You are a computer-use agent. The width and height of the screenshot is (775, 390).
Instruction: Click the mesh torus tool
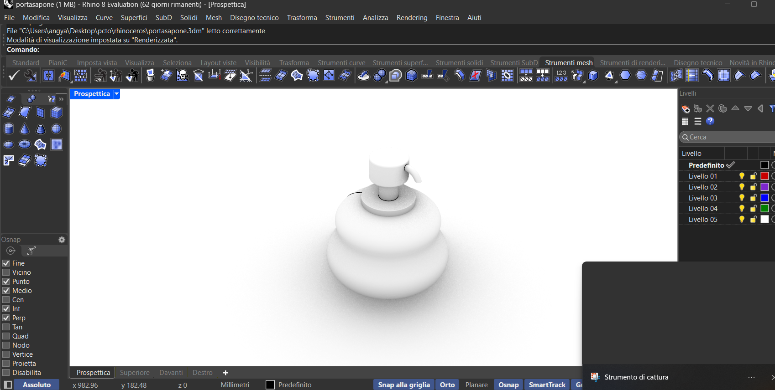25,145
